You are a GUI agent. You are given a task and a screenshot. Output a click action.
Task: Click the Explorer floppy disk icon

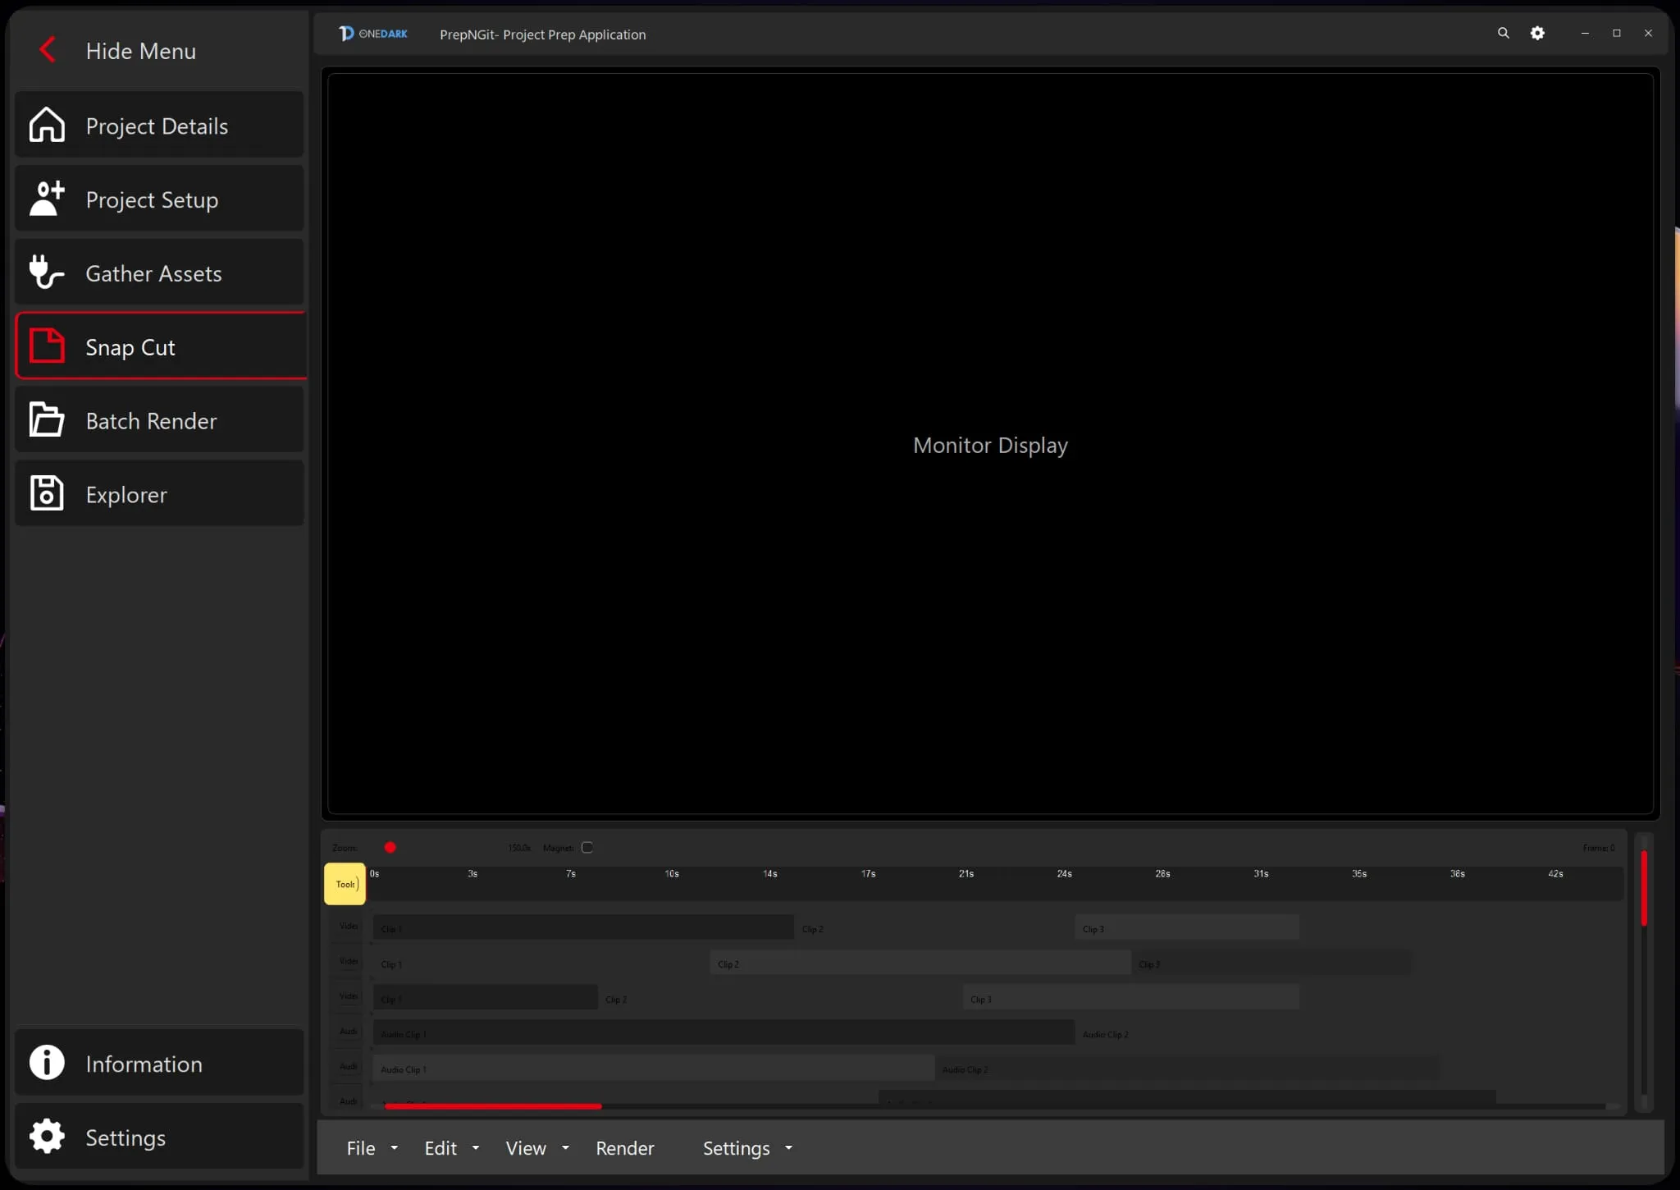(x=47, y=493)
